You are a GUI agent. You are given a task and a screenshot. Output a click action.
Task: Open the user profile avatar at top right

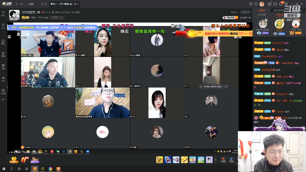(262, 4)
